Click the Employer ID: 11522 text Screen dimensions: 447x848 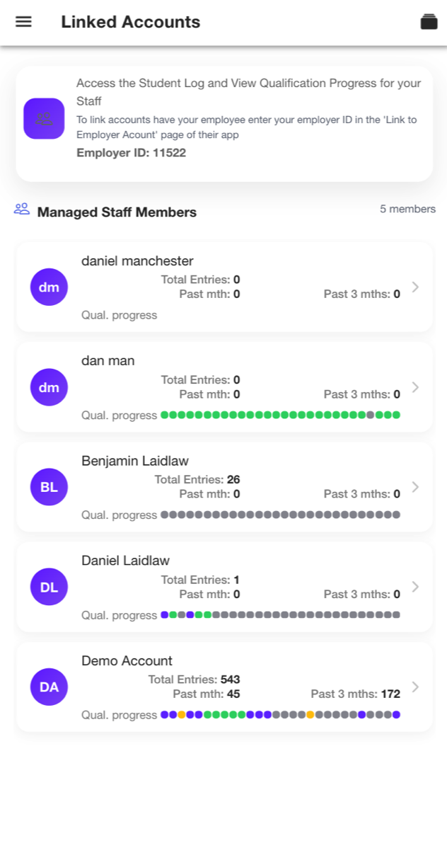coord(132,153)
